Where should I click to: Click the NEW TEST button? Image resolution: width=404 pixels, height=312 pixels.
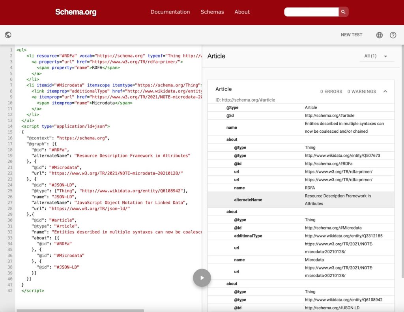click(x=351, y=35)
